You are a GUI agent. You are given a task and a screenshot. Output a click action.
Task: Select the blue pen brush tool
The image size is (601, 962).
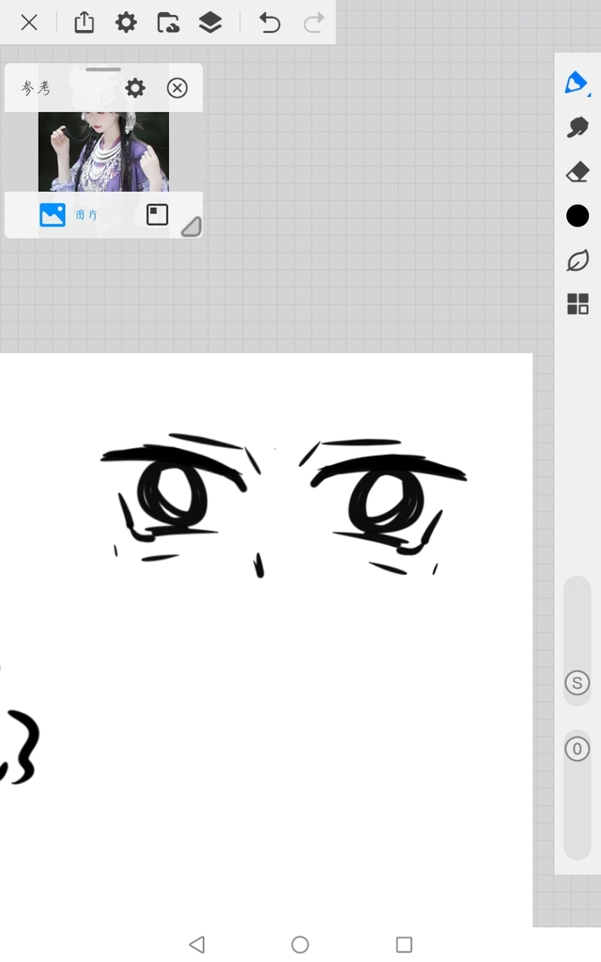click(577, 83)
